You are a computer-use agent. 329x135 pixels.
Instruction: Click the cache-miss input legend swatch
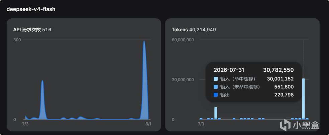pos(216,87)
